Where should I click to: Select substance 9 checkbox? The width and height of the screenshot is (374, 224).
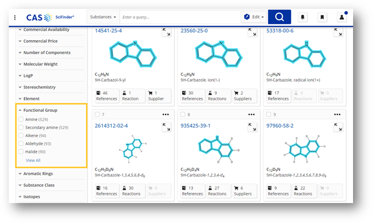[269, 115]
